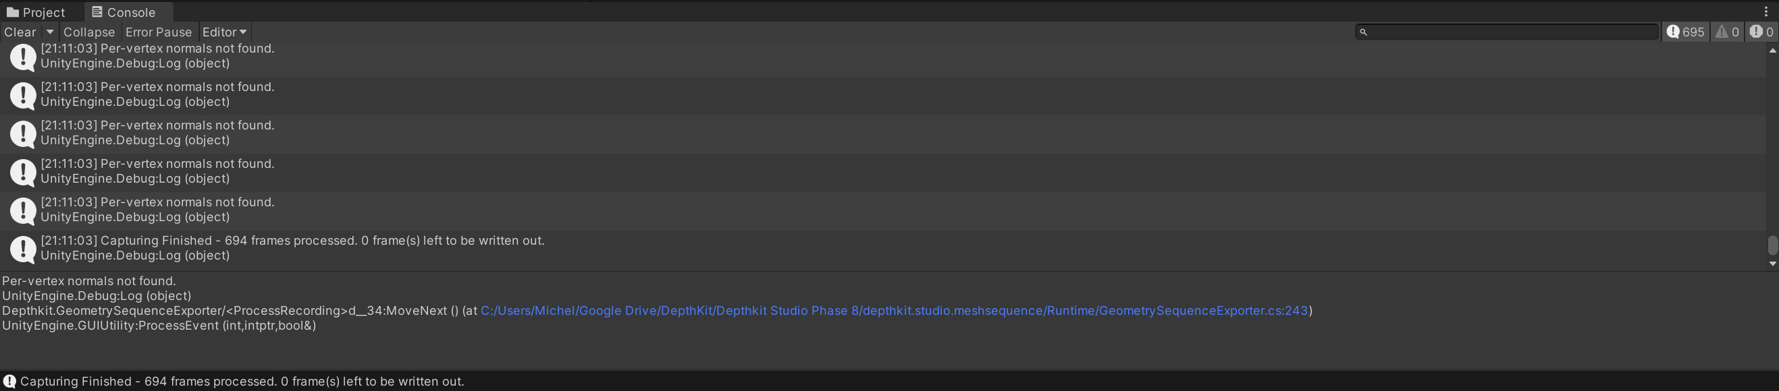Open the Editor dropdown
1779x391 pixels.
coord(223,32)
